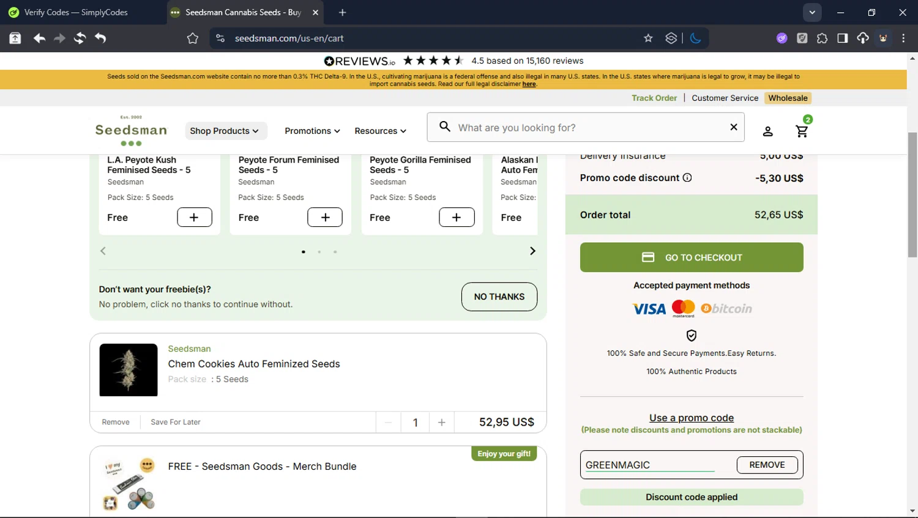Open Chem Cookies Auto Feminized Seeds title
918x518 pixels.
coord(254,364)
